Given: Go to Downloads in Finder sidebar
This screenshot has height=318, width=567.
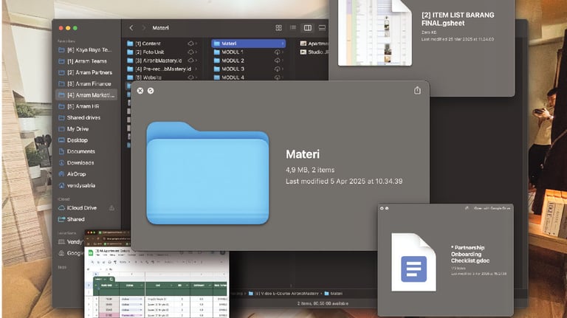Looking at the screenshot, I should pyautogui.click(x=86, y=162).
